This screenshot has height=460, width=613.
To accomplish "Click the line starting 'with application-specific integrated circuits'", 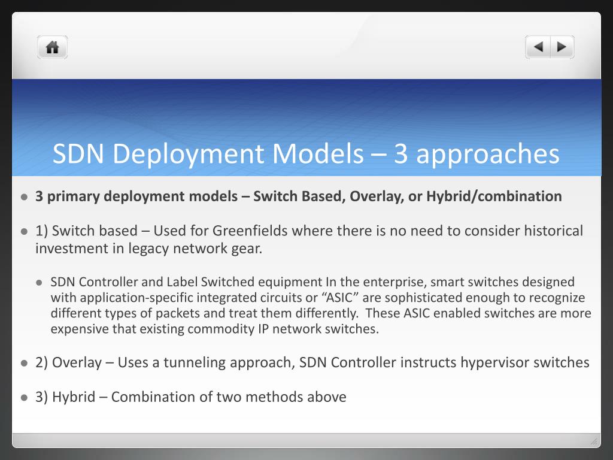I will click(x=318, y=298).
